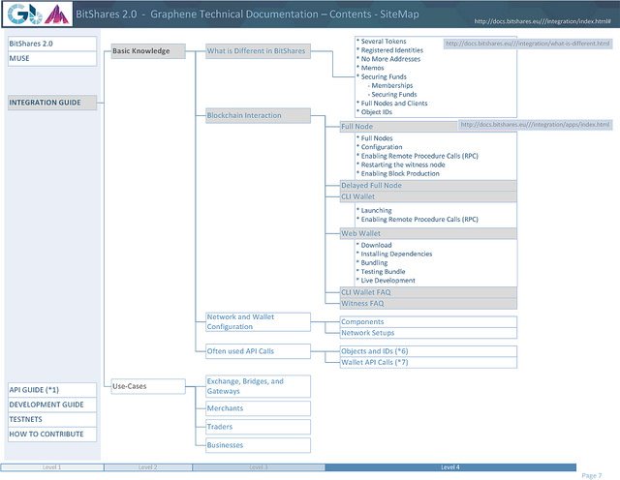
Task: Click the 'Memberships' sub-bullet
Action: [x=390, y=85]
